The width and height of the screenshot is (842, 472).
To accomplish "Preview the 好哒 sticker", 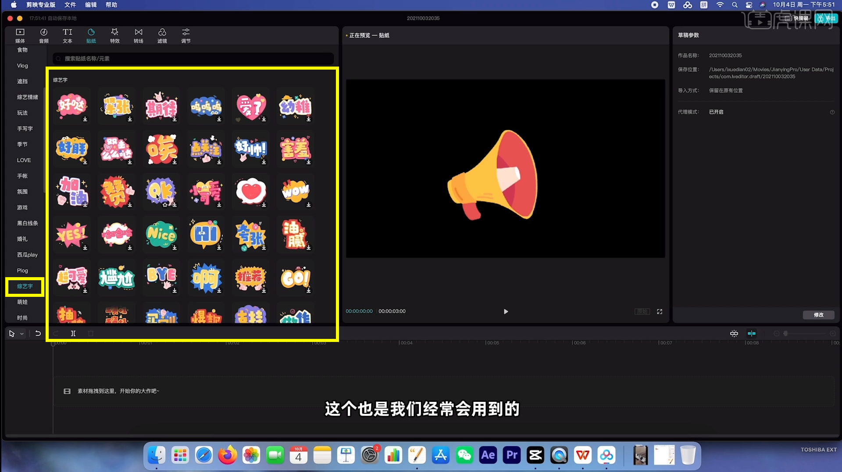I will point(72,106).
